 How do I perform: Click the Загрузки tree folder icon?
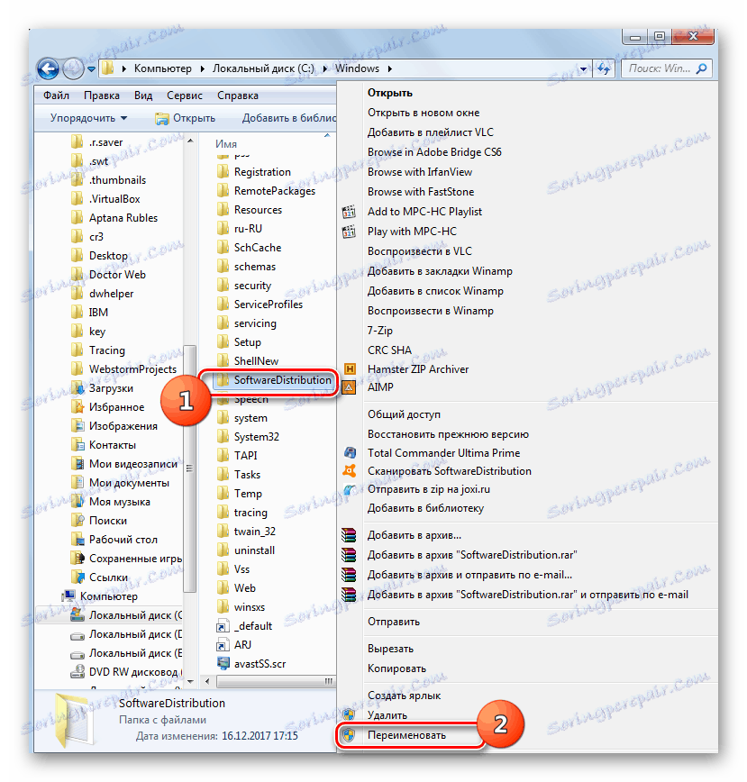(x=77, y=388)
